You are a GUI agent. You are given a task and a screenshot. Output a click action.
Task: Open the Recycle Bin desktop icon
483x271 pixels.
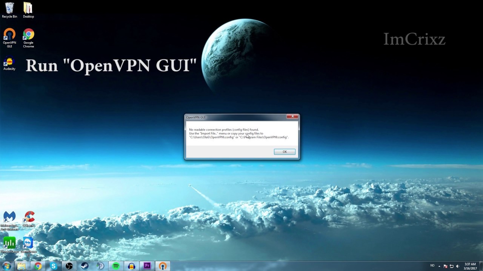point(9,10)
